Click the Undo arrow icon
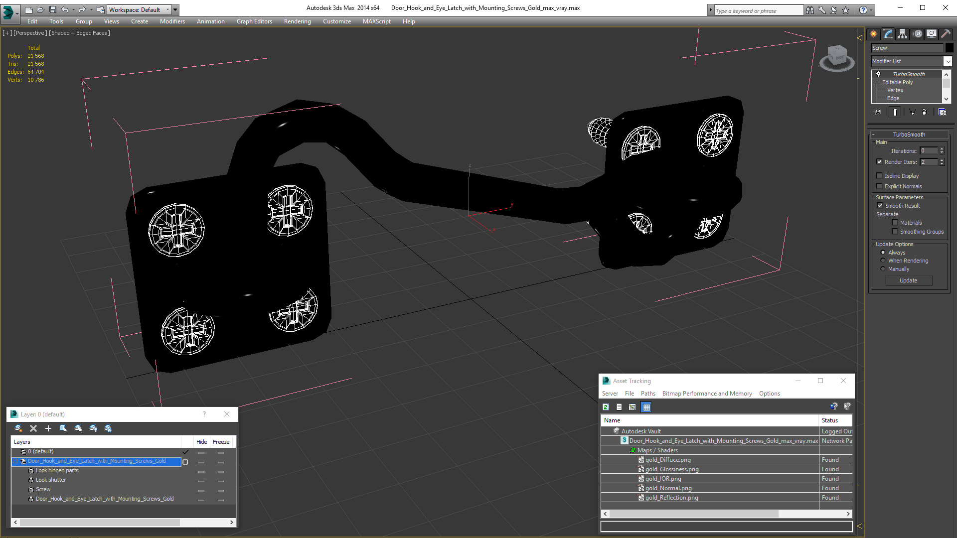957x538 pixels. (65, 9)
